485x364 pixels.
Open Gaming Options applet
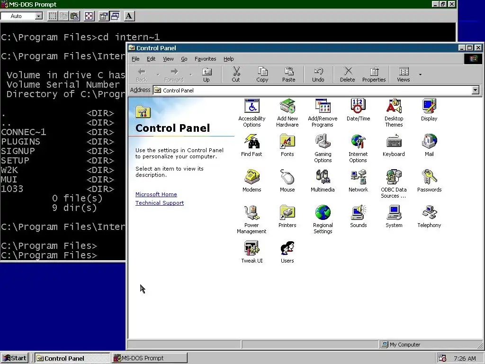pos(323,148)
